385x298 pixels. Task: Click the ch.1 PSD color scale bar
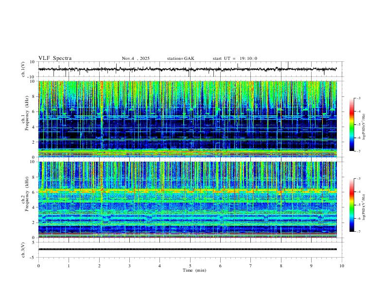click(x=351, y=125)
